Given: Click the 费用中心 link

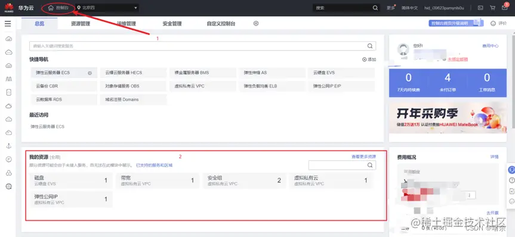Looking at the screenshot, I should click(x=490, y=46).
